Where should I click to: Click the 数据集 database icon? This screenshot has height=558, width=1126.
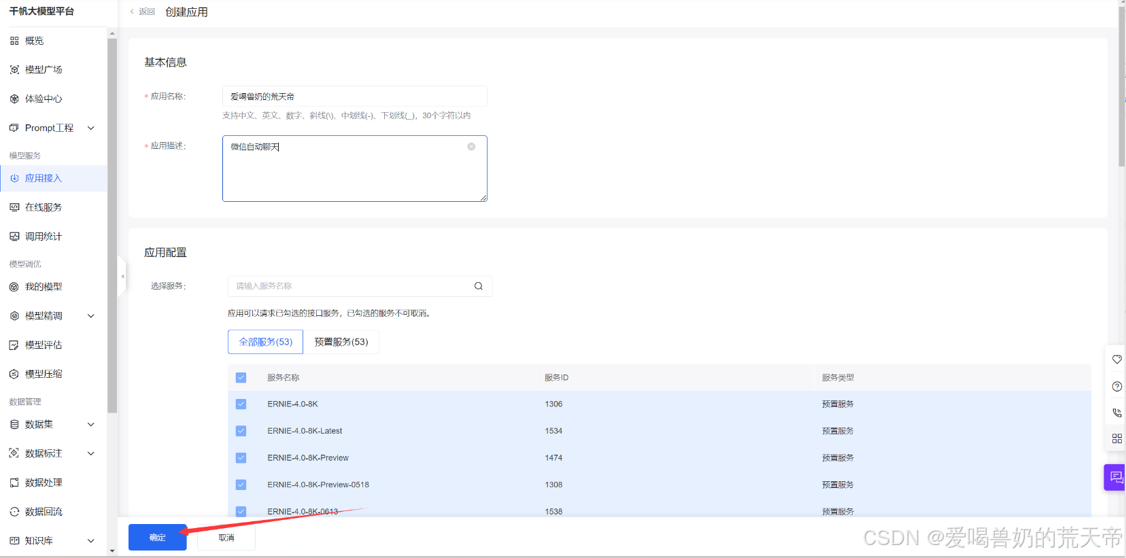pyautogui.click(x=14, y=424)
